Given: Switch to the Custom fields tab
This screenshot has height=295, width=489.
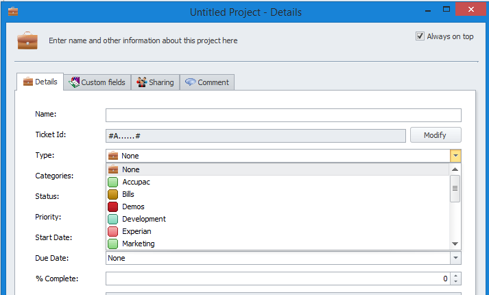Looking at the screenshot, I should click(x=97, y=82).
